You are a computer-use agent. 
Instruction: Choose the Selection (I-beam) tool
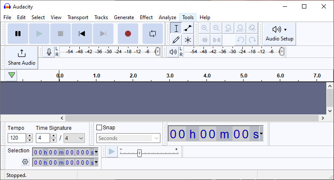click(x=176, y=28)
